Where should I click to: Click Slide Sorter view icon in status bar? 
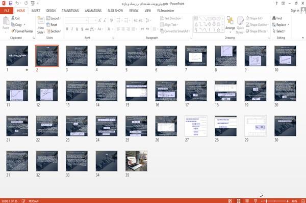[x=239, y=201]
